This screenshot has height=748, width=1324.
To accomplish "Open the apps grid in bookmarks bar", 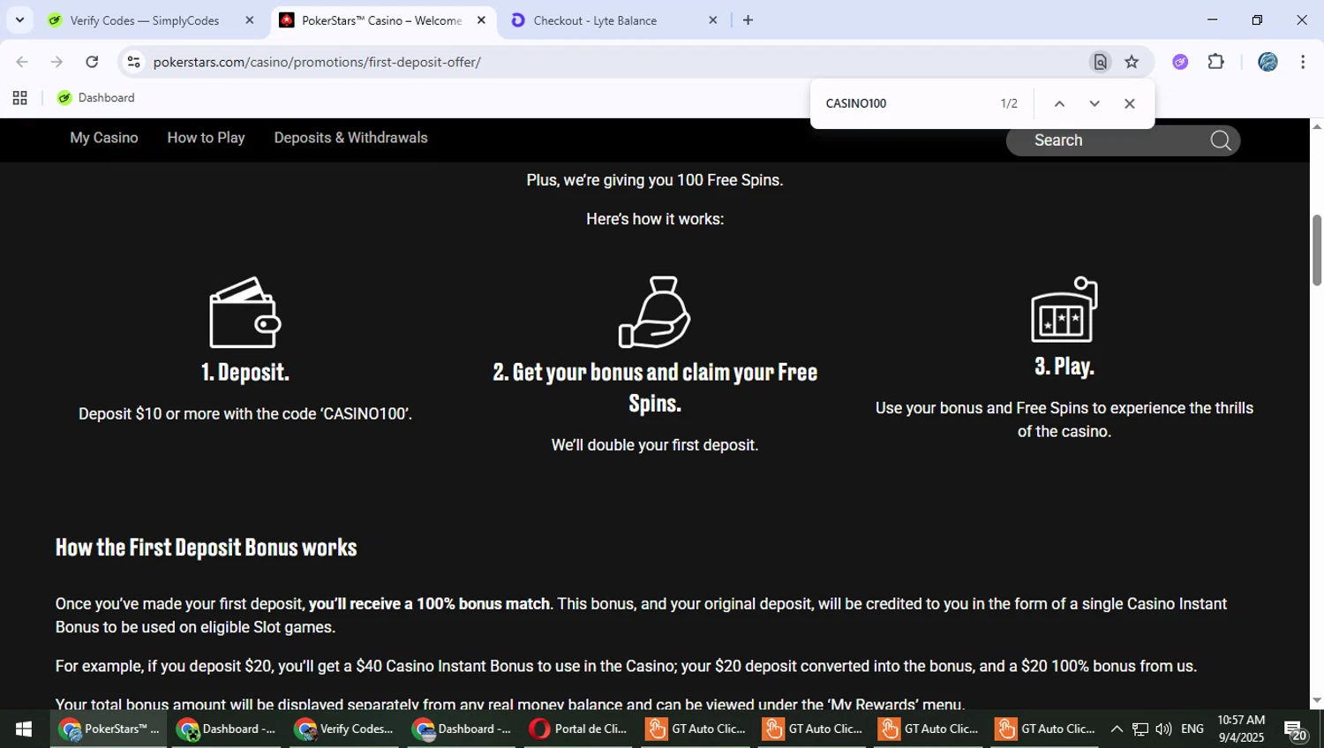I will 19,98.
